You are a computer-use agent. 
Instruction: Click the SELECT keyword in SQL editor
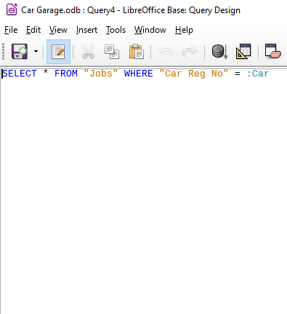pyautogui.click(x=20, y=74)
